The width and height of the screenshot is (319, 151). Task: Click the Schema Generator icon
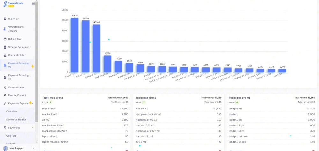coord(5,47)
